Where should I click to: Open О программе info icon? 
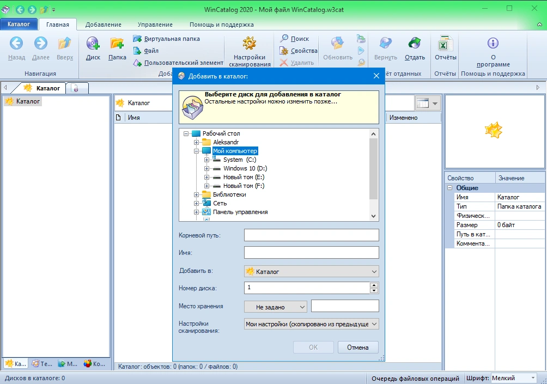pyautogui.click(x=493, y=43)
